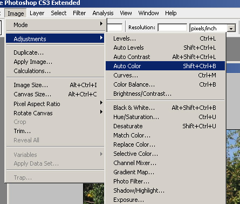
Task: Open Selective Color... adjustment
Action: point(165,154)
